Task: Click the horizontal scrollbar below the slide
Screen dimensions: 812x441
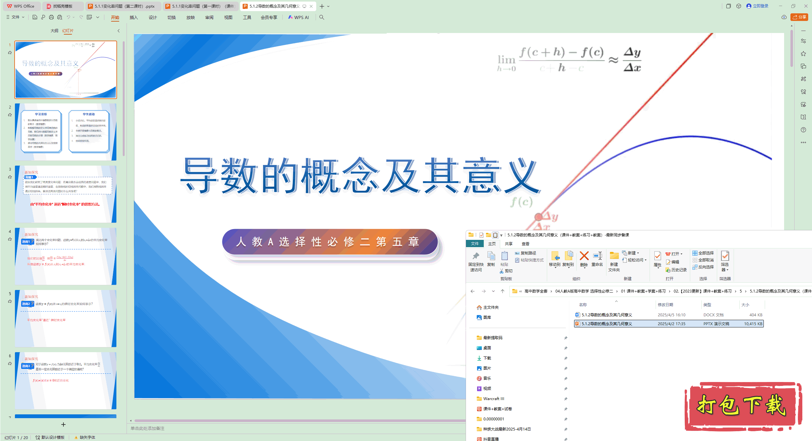Action: click(x=299, y=421)
